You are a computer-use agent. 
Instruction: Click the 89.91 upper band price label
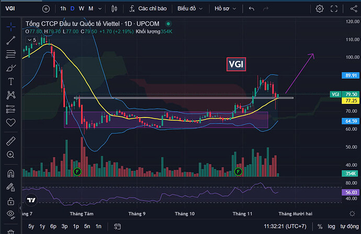click(x=351, y=75)
